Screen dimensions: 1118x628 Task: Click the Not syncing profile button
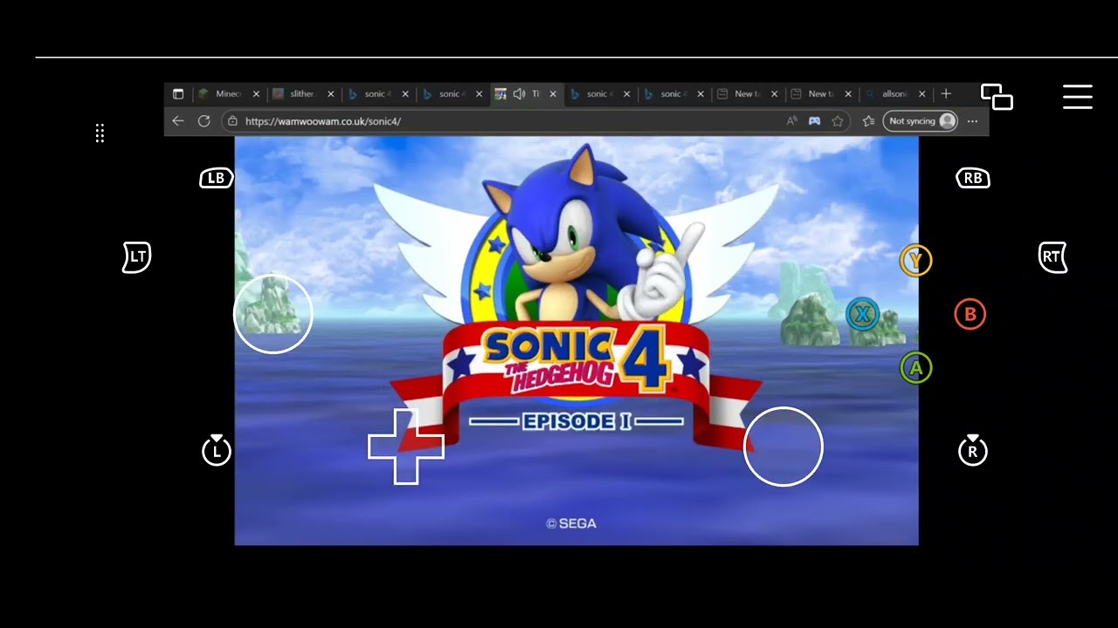(x=920, y=121)
